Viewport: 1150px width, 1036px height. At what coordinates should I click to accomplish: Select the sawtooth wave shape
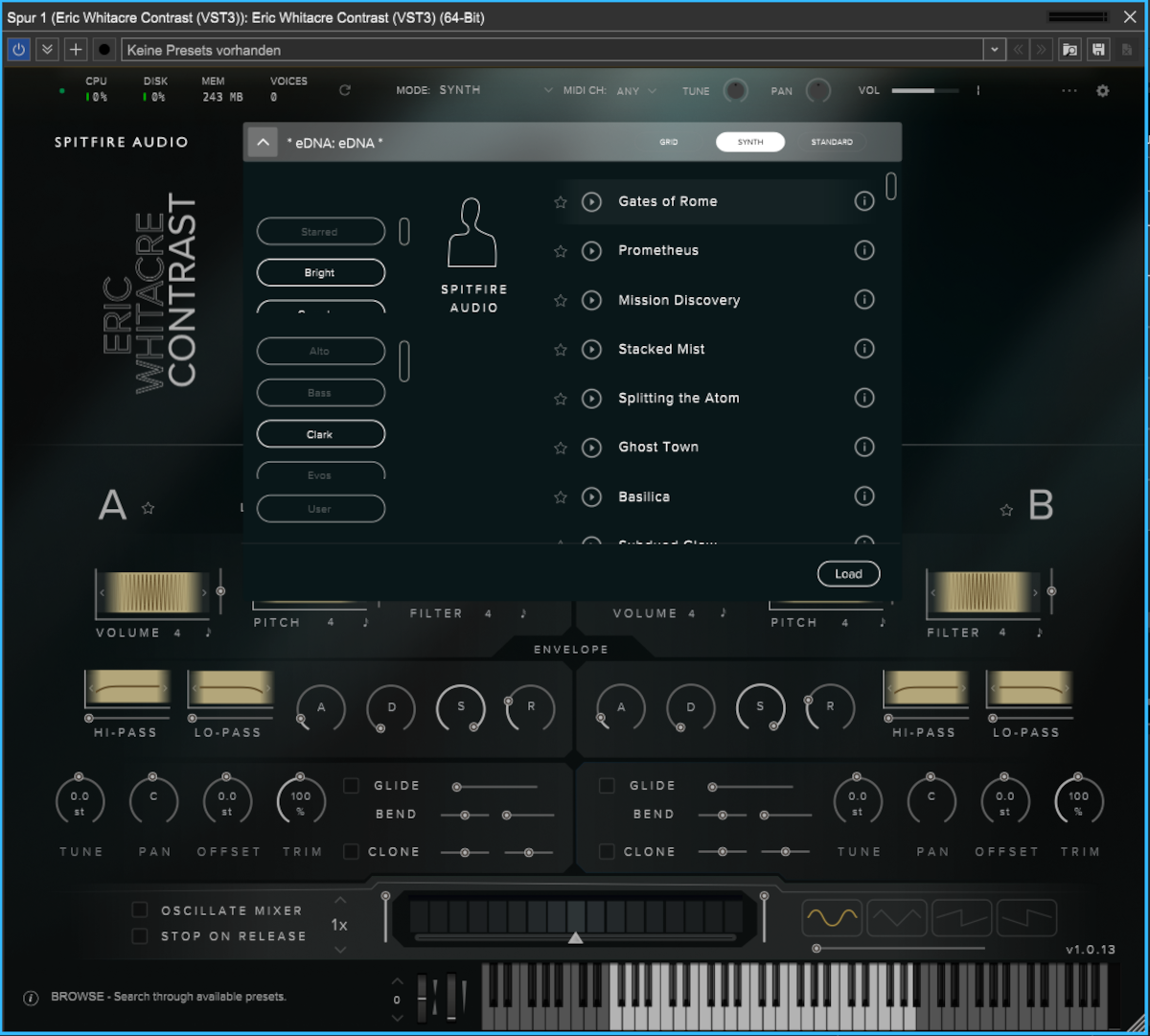coord(962,918)
